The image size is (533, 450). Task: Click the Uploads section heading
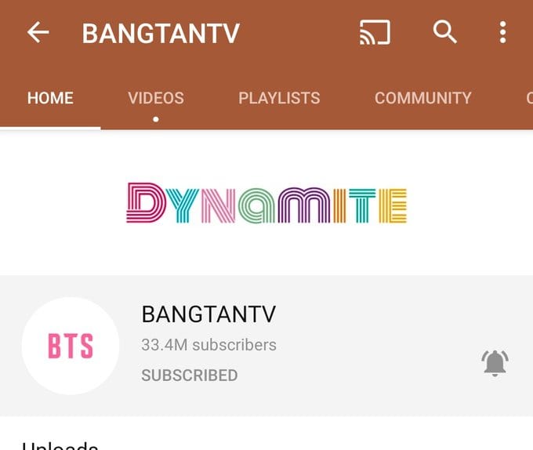click(60, 445)
